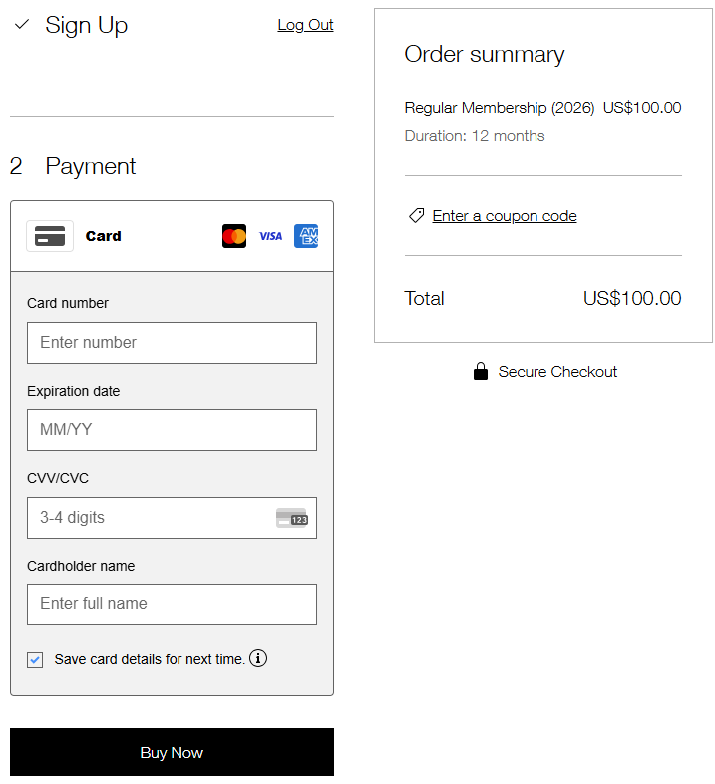This screenshot has width=715, height=784.
Task: Click the Secure Checkout lock icon
Action: tap(481, 372)
